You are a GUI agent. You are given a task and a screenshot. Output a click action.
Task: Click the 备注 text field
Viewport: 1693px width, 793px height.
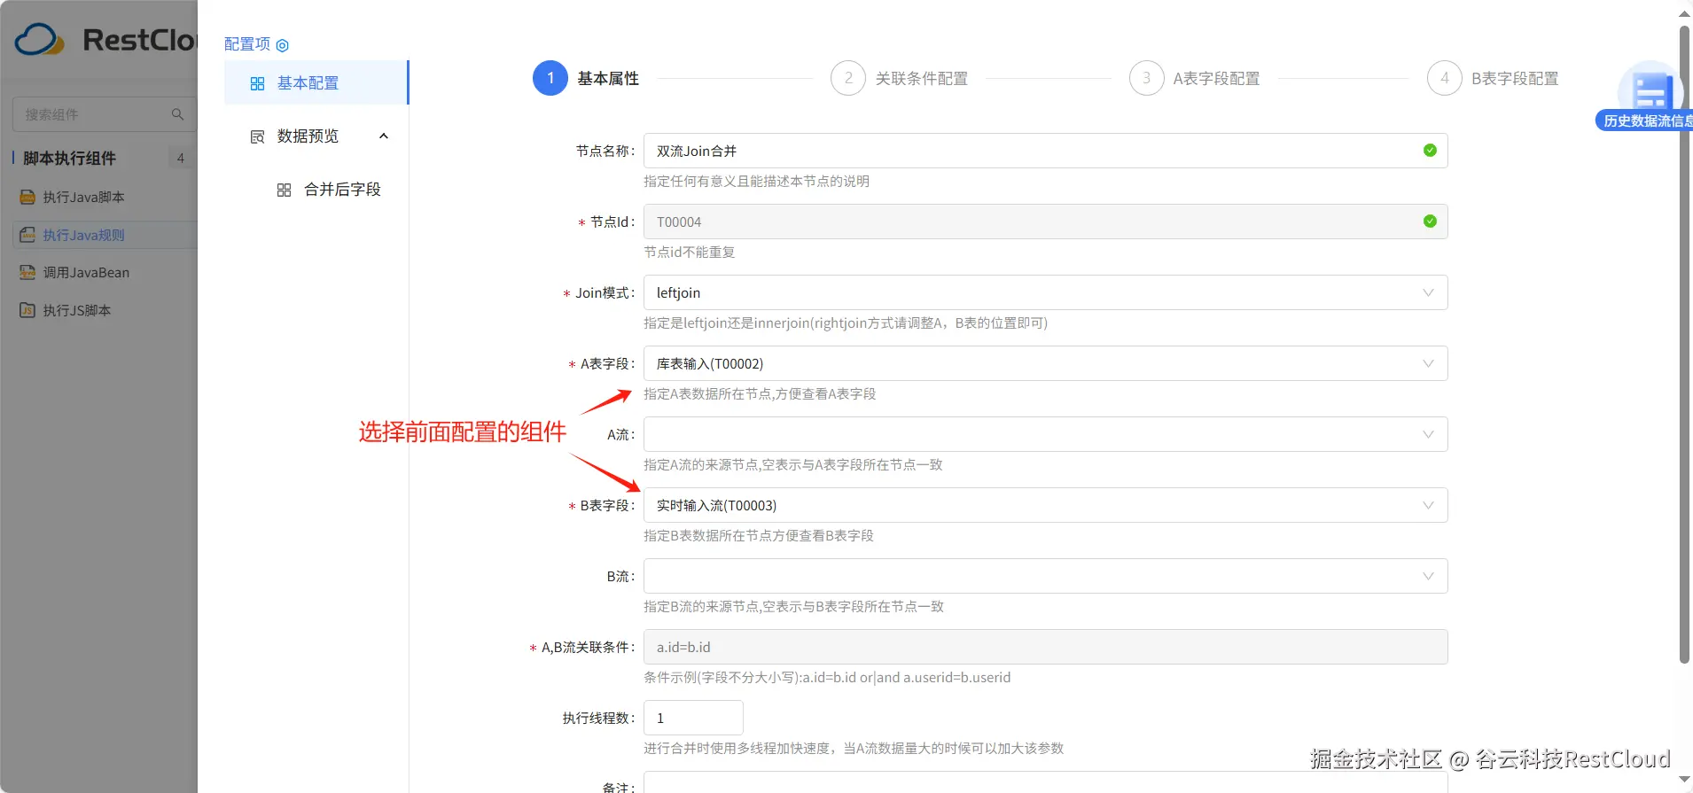click(1045, 782)
